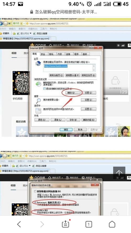
Task: Tap the lock icon beside the page title
Action: click(x=31, y=12)
